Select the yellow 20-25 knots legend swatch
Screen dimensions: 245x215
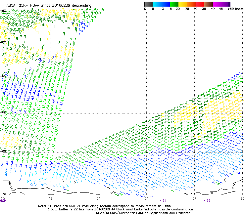182,4
